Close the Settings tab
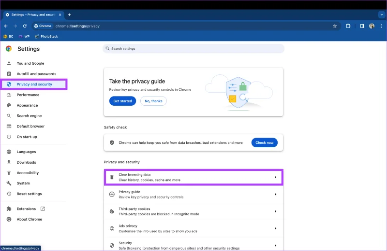 click(60, 15)
